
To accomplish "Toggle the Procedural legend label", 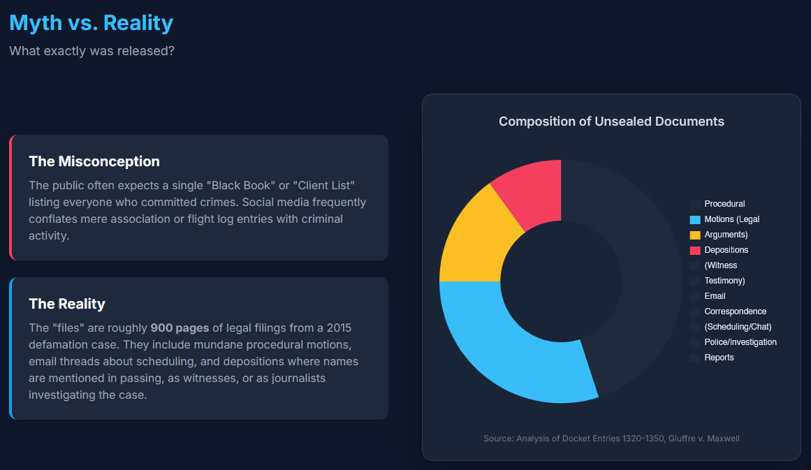I will [724, 204].
